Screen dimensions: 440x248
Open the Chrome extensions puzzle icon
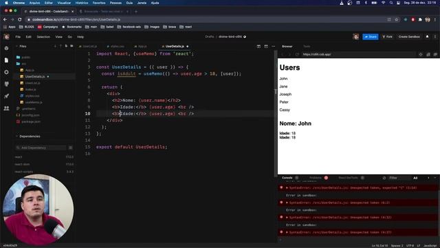point(420,19)
